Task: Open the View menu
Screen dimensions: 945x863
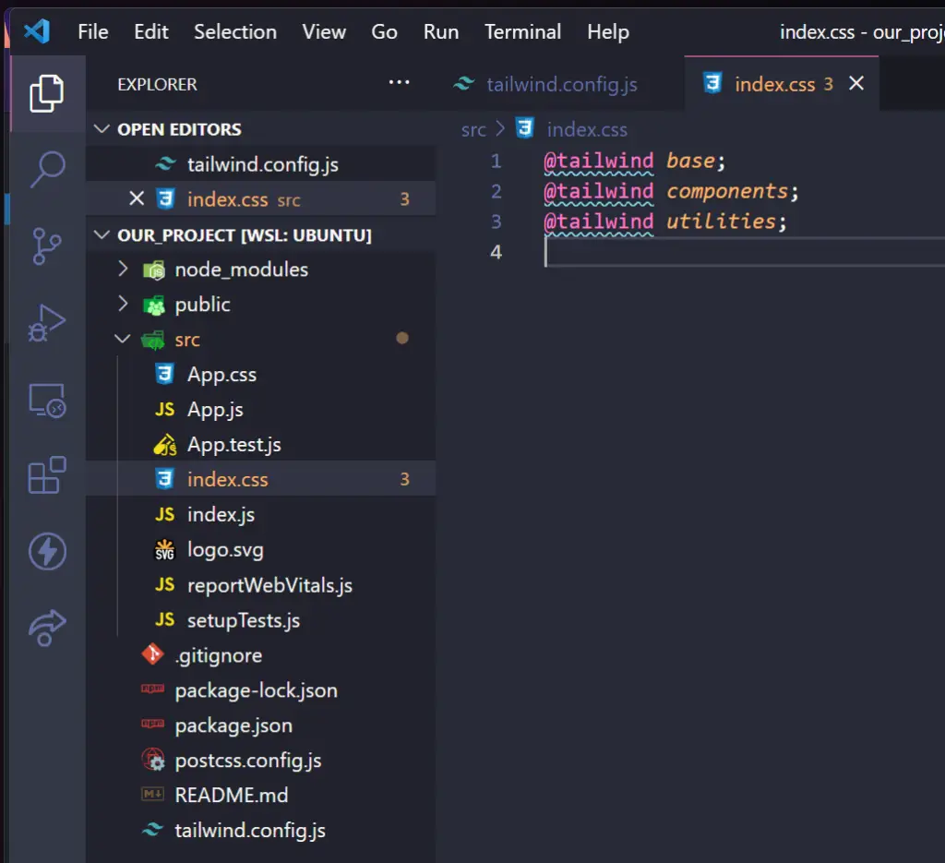Action: 324,31
